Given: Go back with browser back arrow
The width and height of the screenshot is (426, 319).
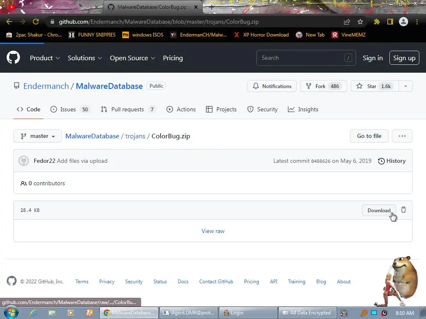Looking at the screenshot, I should point(9,22).
